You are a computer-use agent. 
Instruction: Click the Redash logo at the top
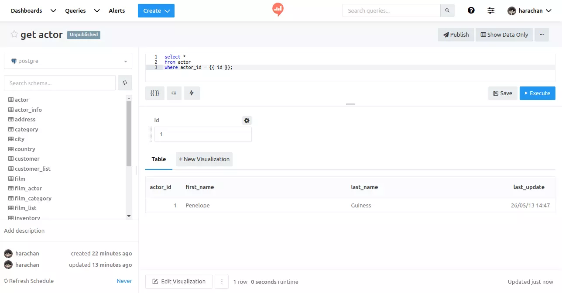(278, 9)
